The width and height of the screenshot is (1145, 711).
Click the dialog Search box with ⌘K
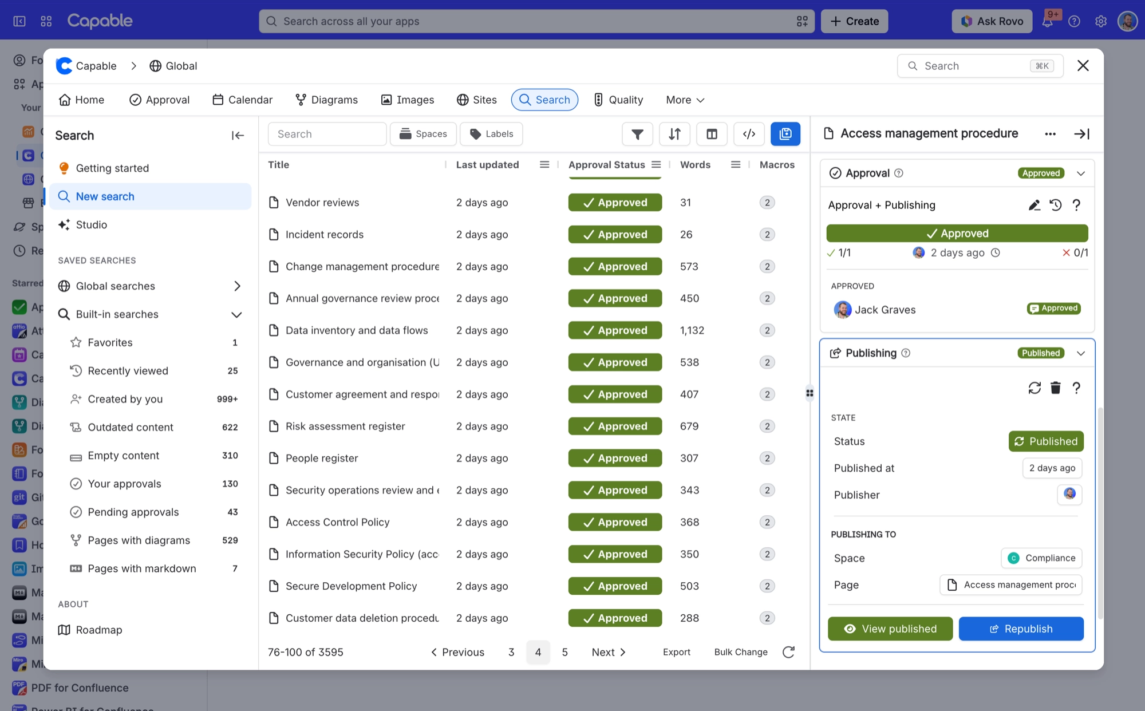point(980,66)
